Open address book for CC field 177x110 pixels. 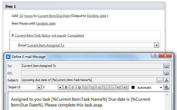(167, 73)
